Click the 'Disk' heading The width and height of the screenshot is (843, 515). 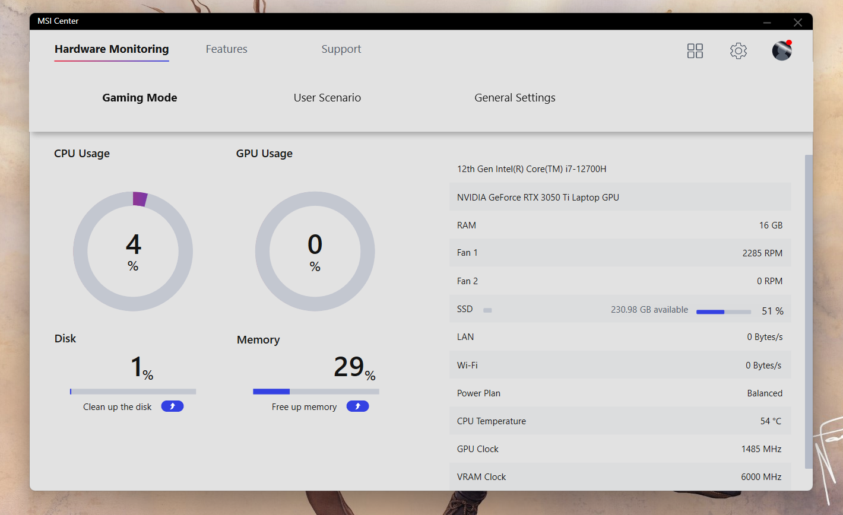65,339
